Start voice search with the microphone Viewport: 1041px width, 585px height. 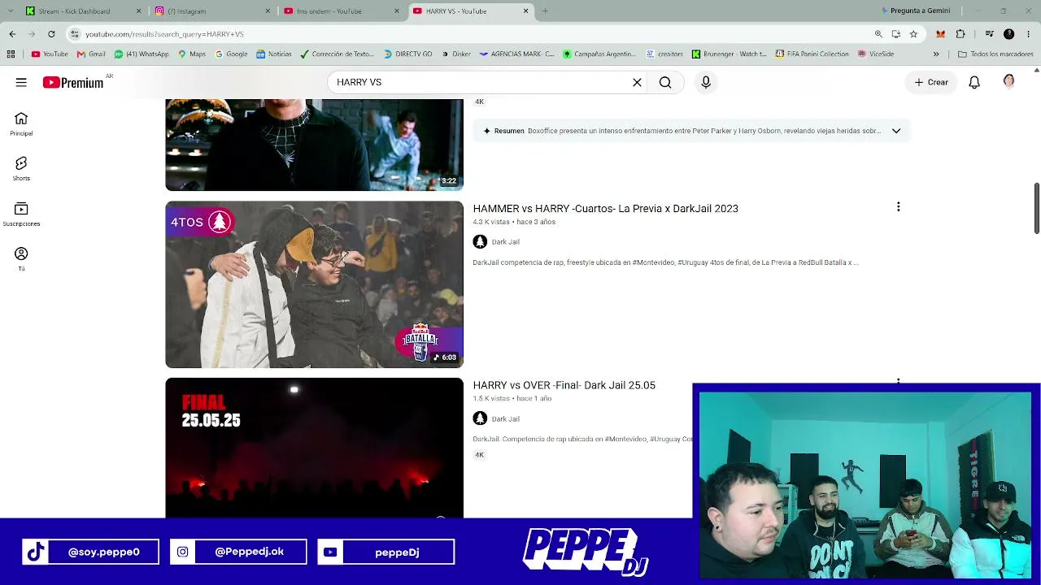point(706,82)
